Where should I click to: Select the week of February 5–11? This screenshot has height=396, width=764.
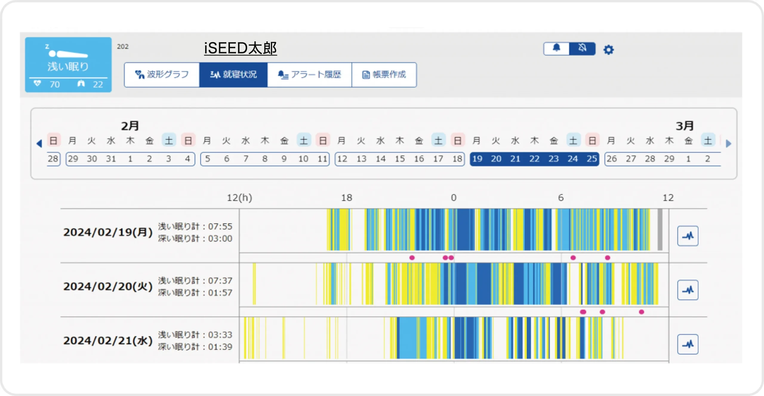click(265, 159)
